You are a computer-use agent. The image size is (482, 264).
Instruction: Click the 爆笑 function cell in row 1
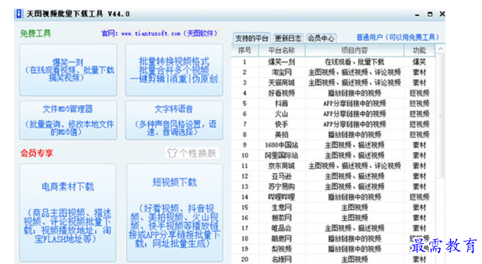coord(419,62)
